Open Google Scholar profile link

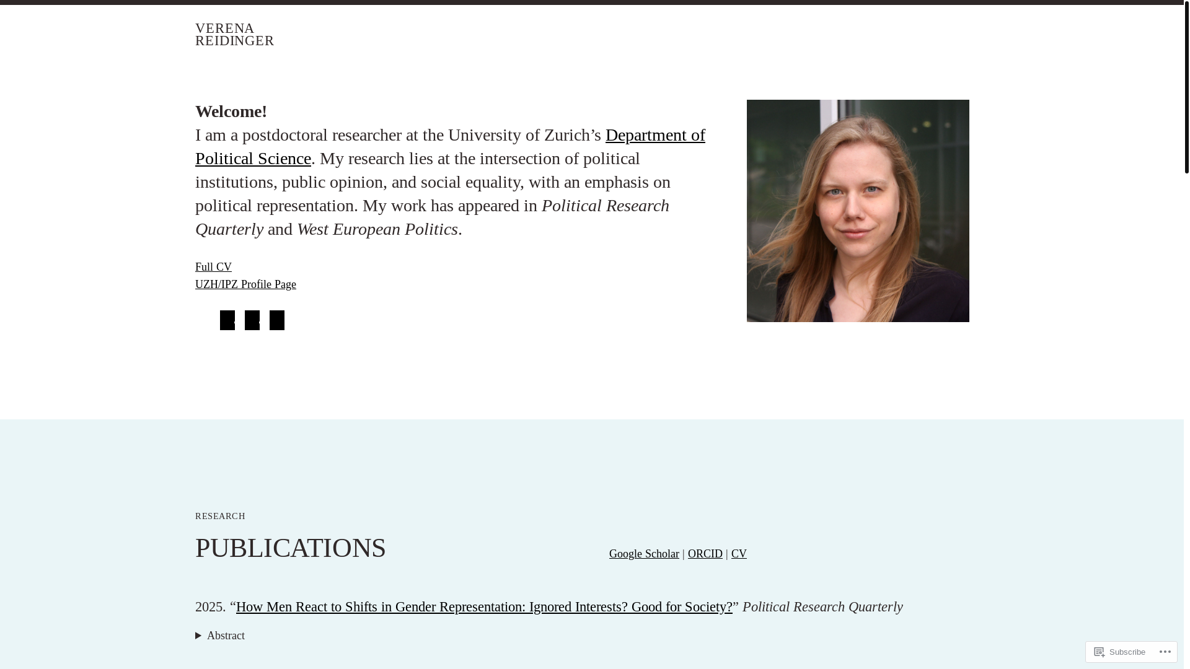(x=644, y=554)
